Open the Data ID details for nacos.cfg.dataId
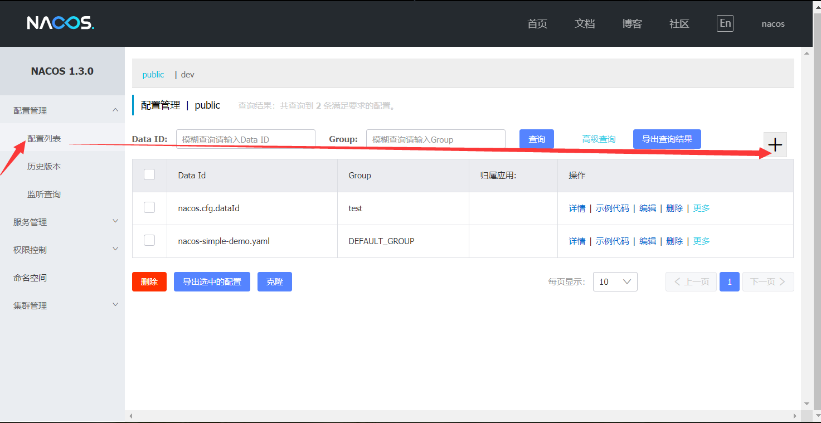 pos(577,208)
